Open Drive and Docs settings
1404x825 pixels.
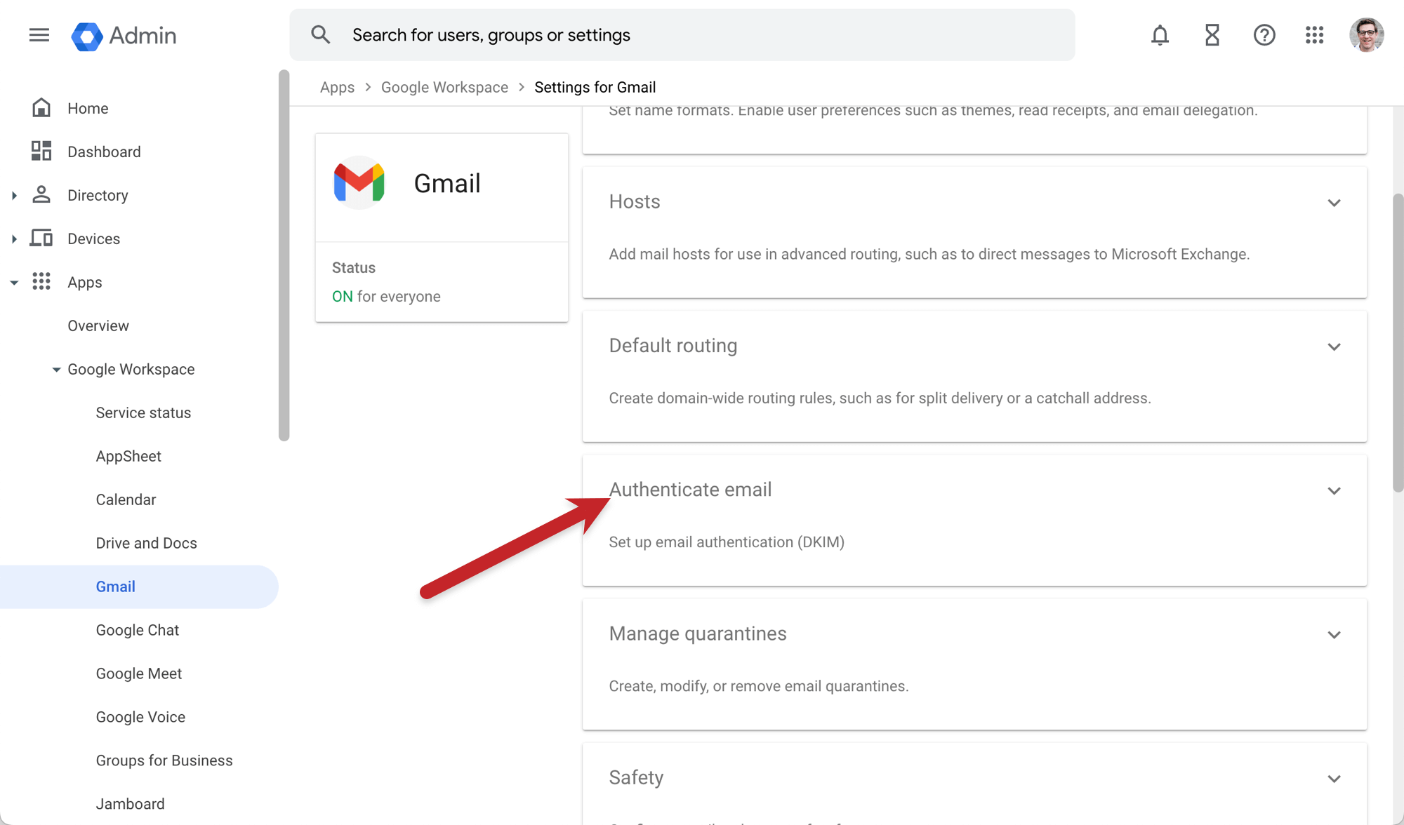(x=146, y=543)
